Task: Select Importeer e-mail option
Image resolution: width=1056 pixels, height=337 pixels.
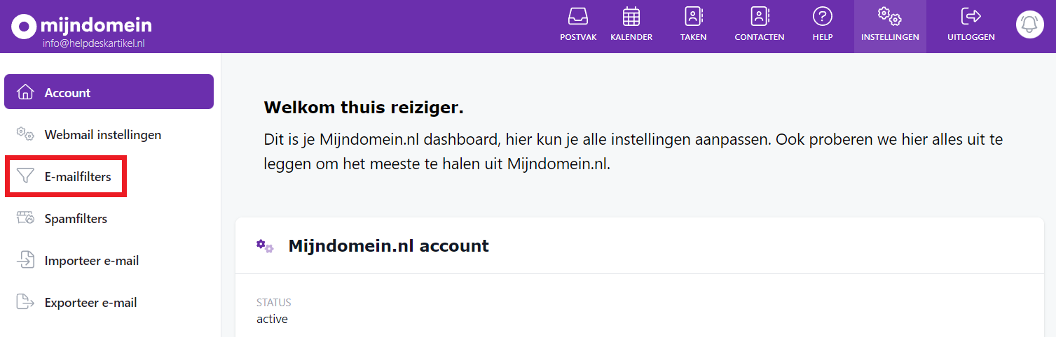Action: pos(91,261)
